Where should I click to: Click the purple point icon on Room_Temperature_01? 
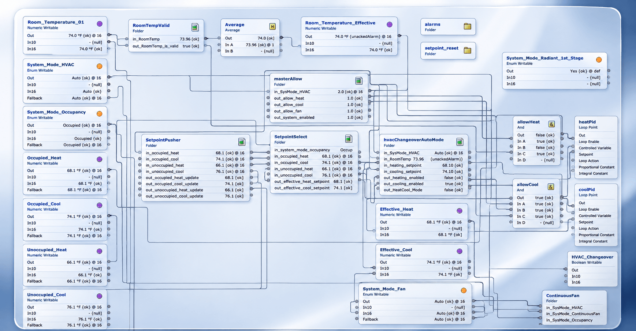coord(100,24)
